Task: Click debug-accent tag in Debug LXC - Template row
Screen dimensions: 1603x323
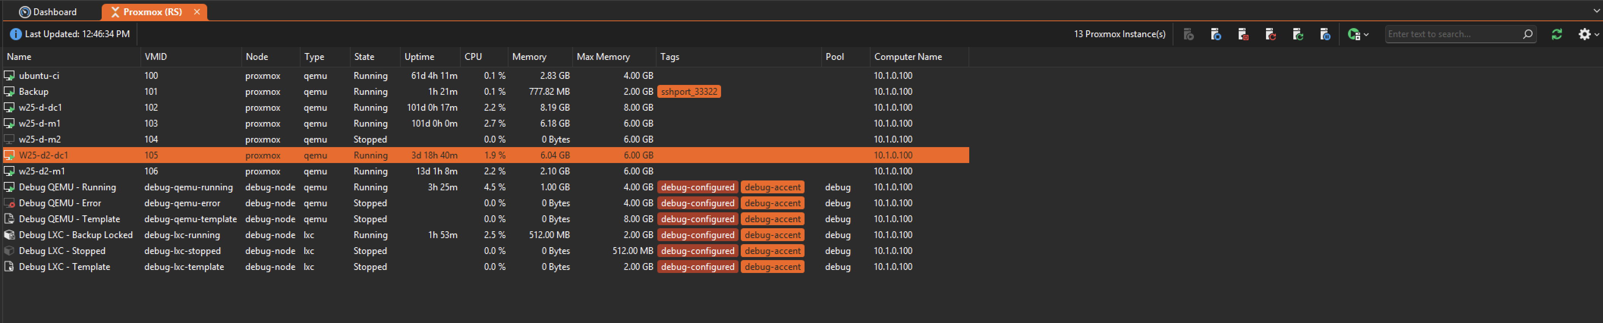Action: (772, 267)
